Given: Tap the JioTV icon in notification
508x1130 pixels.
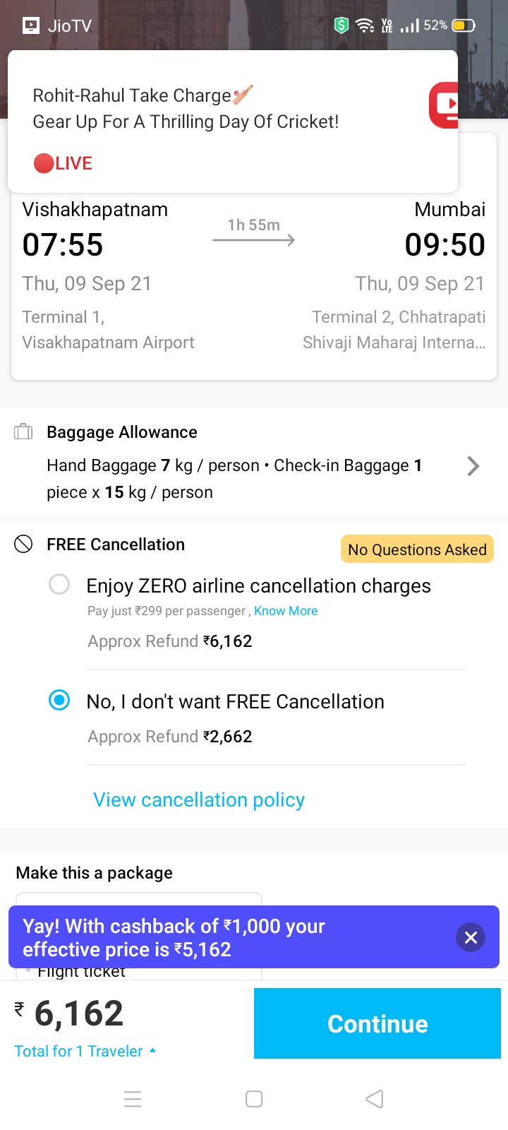Looking at the screenshot, I should (31, 26).
